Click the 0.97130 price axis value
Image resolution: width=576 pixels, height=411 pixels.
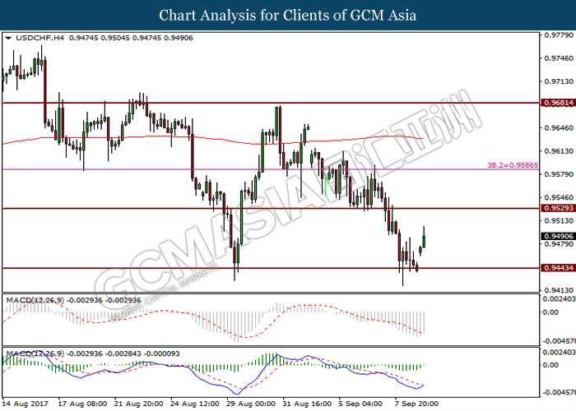pos(559,81)
